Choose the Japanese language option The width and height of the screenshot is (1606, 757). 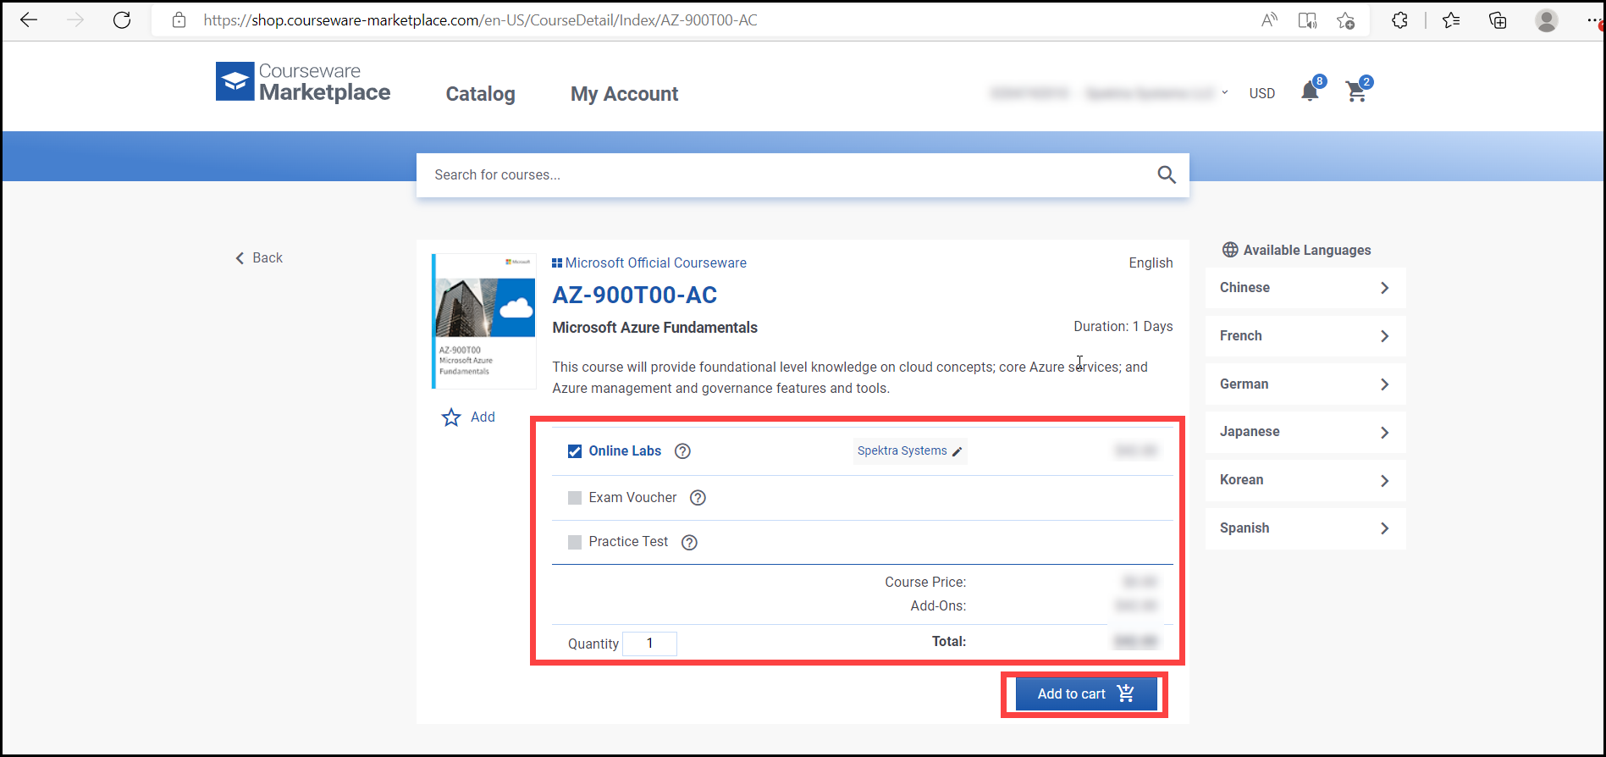tap(1305, 432)
